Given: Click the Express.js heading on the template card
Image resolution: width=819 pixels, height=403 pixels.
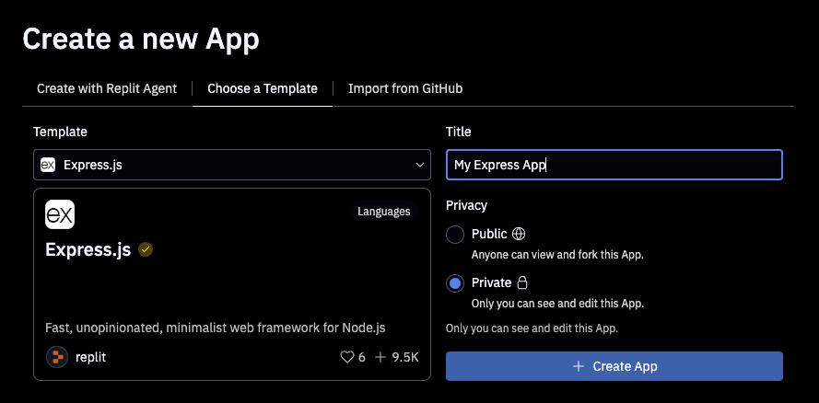Looking at the screenshot, I should 88,249.
